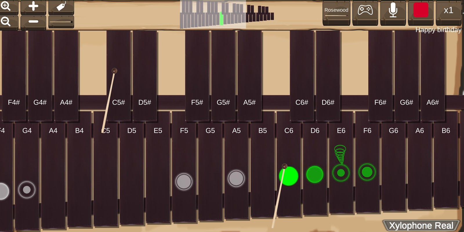Click the zoom out magnifier icon

[x=6, y=22]
